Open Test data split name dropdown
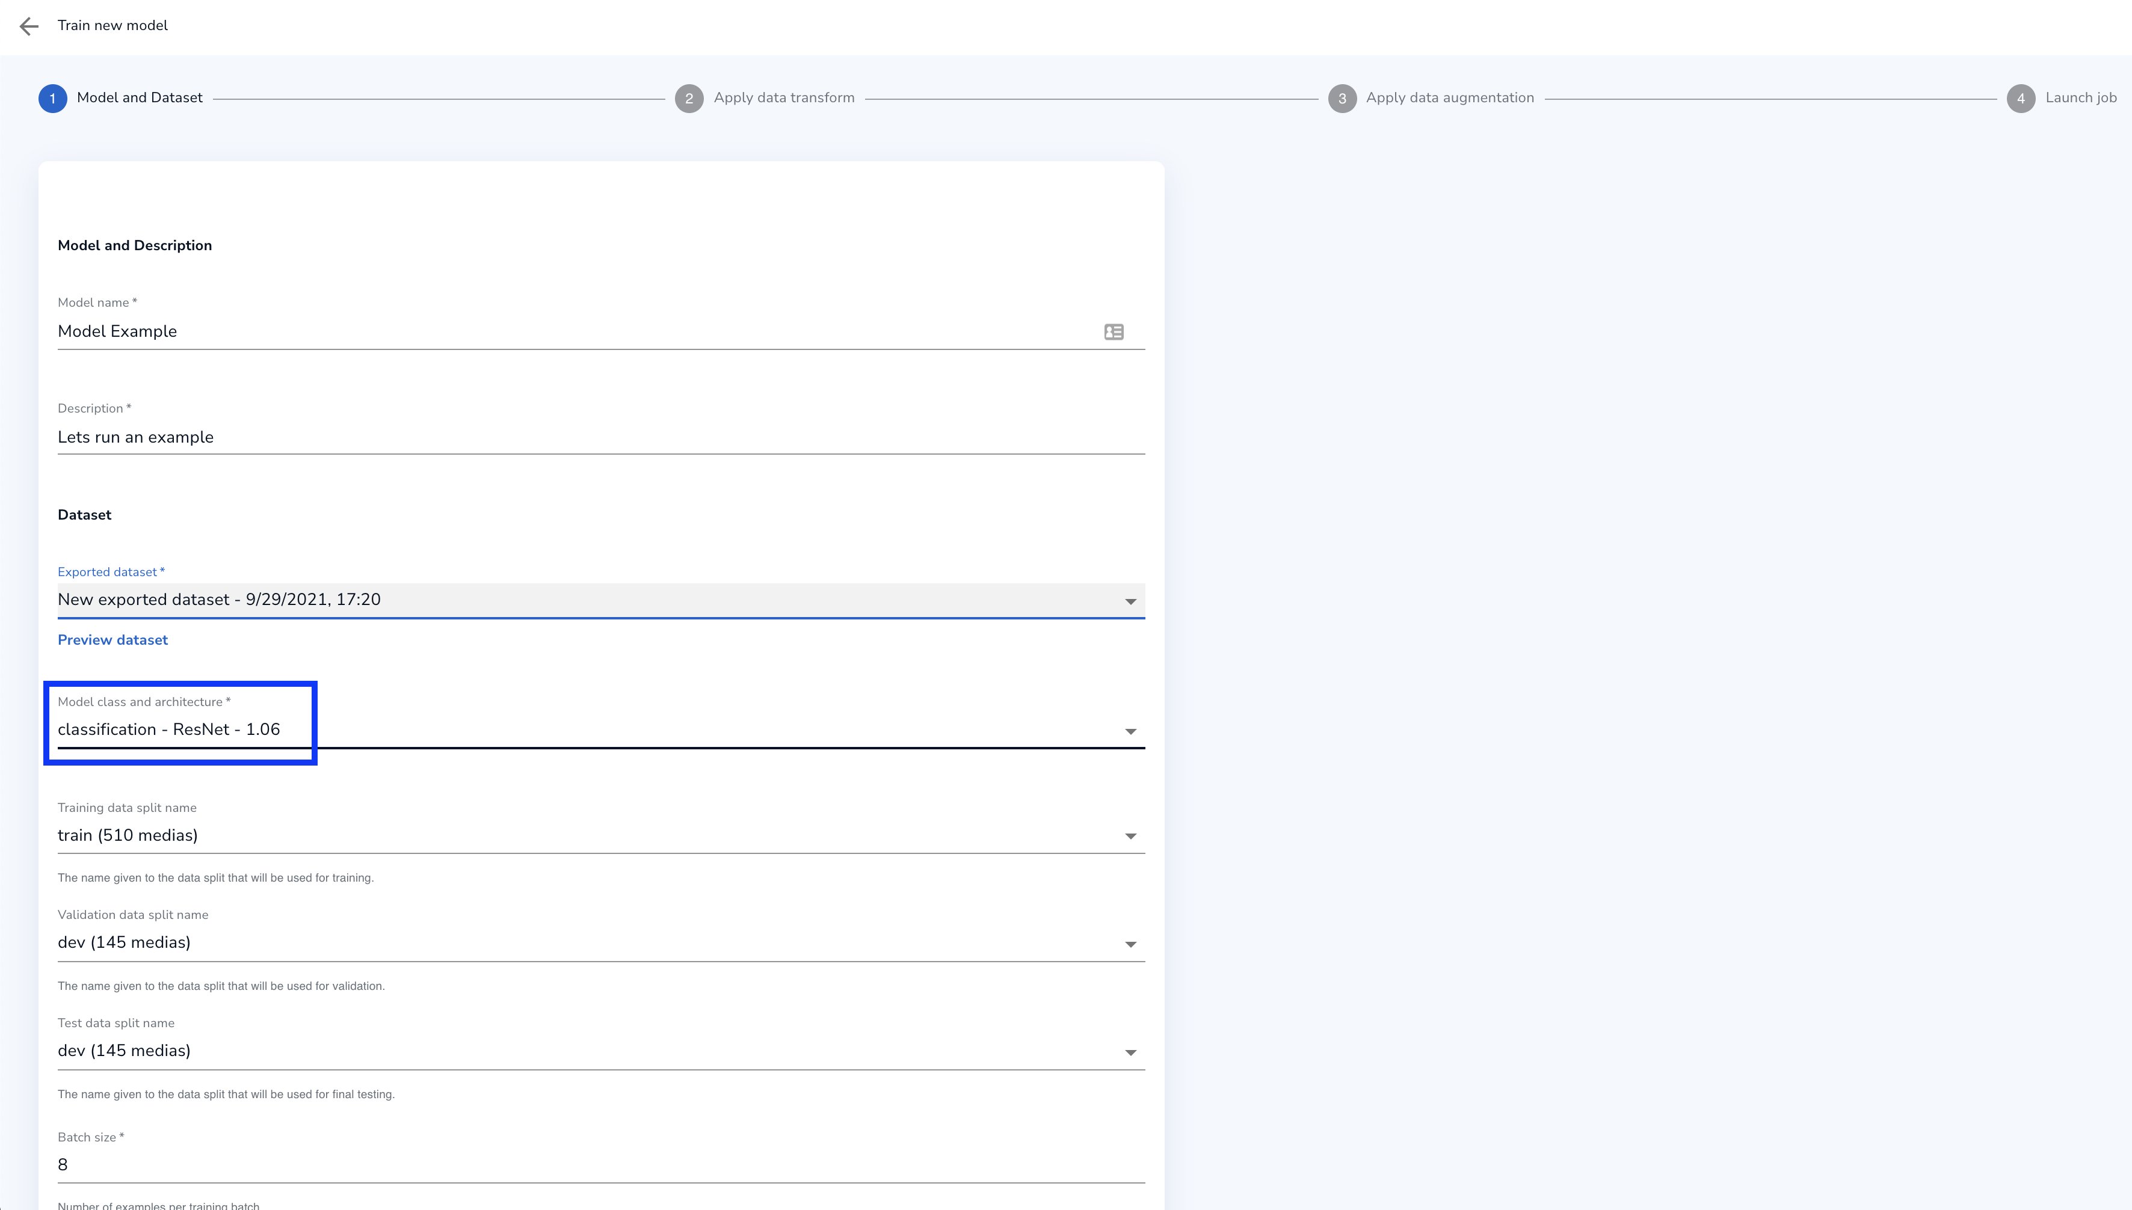 coord(1130,1052)
